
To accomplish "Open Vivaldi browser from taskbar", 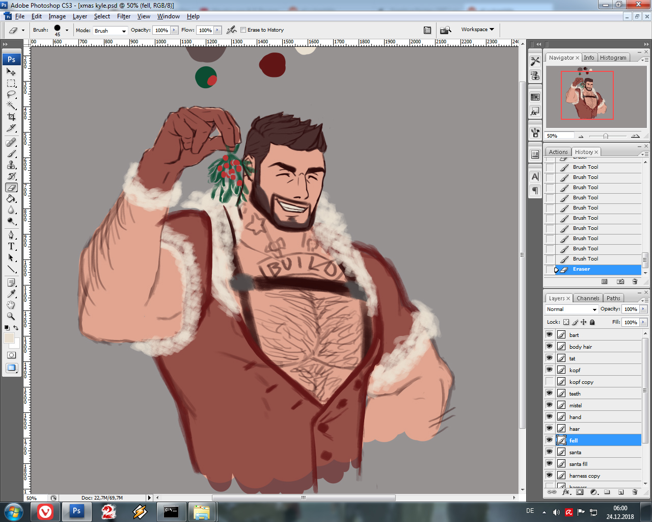I will [x=45, y=511].
